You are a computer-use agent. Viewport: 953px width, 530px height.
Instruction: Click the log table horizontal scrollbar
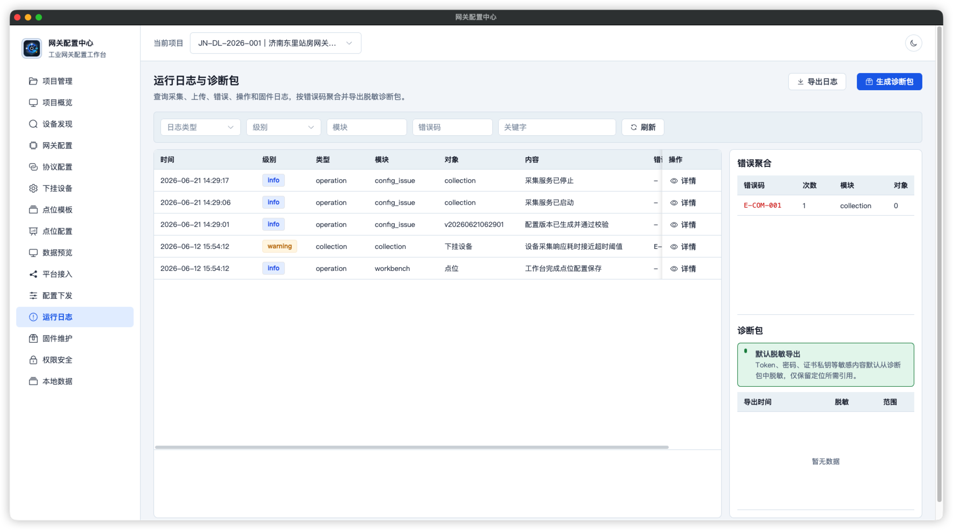pyautogui.click(x=412, y=447)
